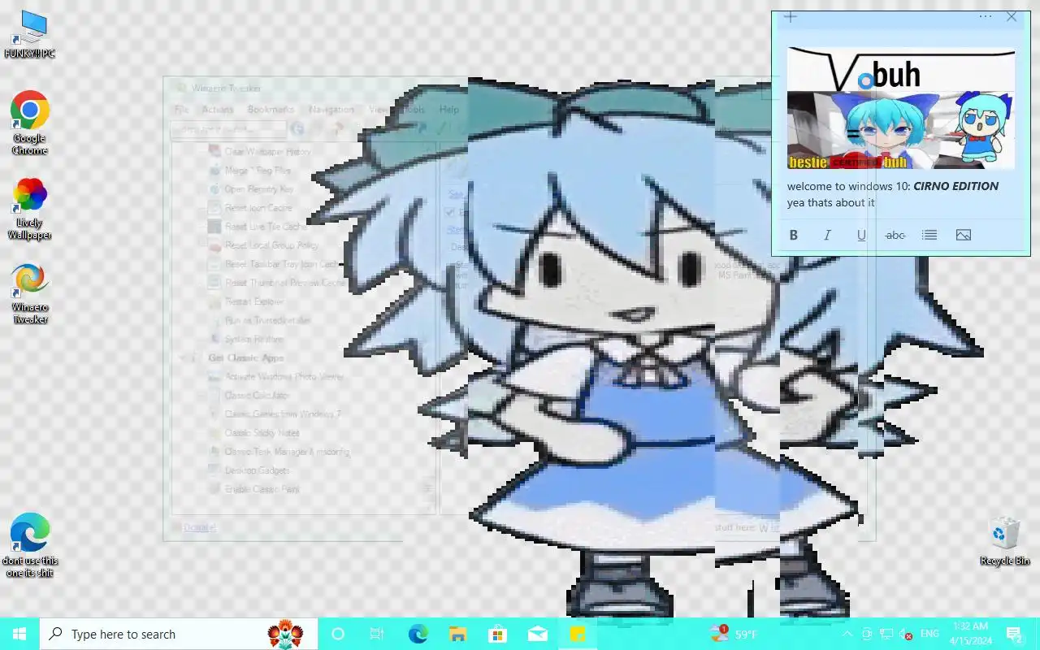This screenshot has width=1040, height=650.
Task: Click the Sticky Notes taskbar button
Action: tap(578, 634)
